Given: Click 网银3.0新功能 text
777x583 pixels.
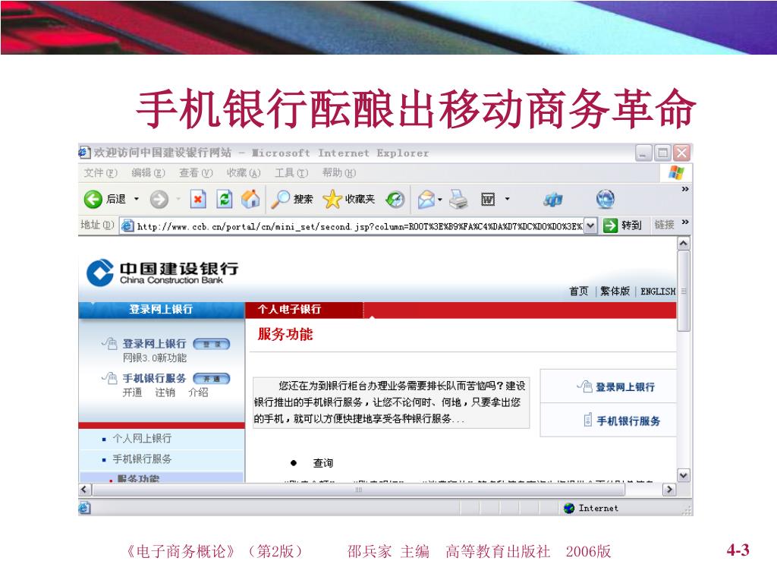Looking at the screenshot, I should [155, 358].
